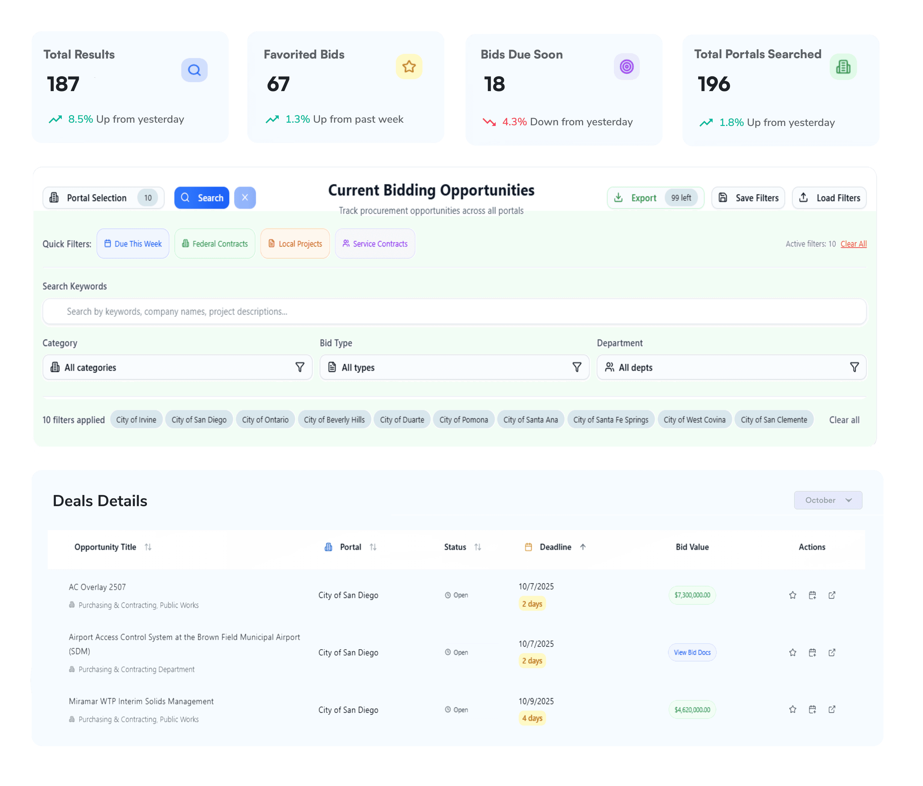Open Portal Selection button
This screenshot has width=923, height=786.
tap(103, 198)
